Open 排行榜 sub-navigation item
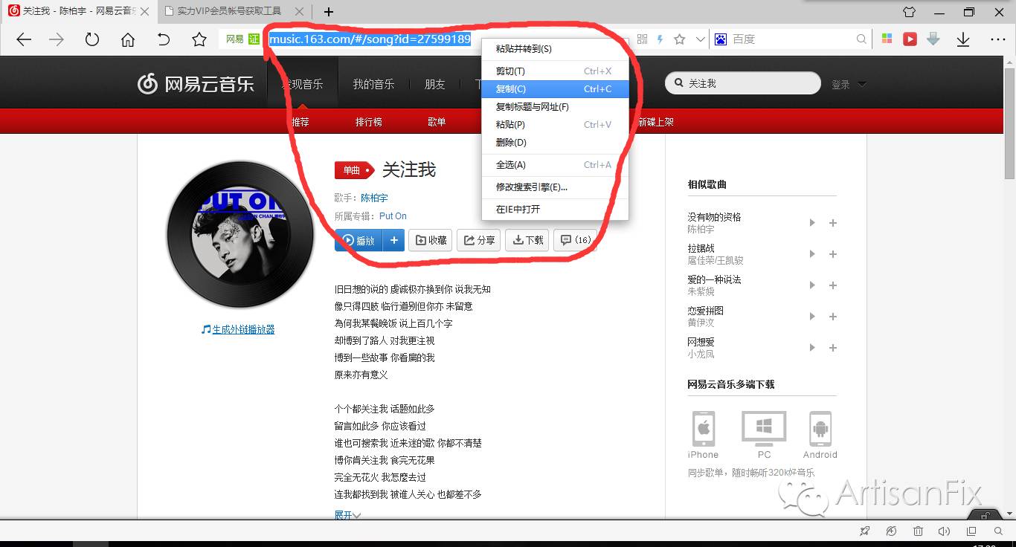 tap(369, 122)
